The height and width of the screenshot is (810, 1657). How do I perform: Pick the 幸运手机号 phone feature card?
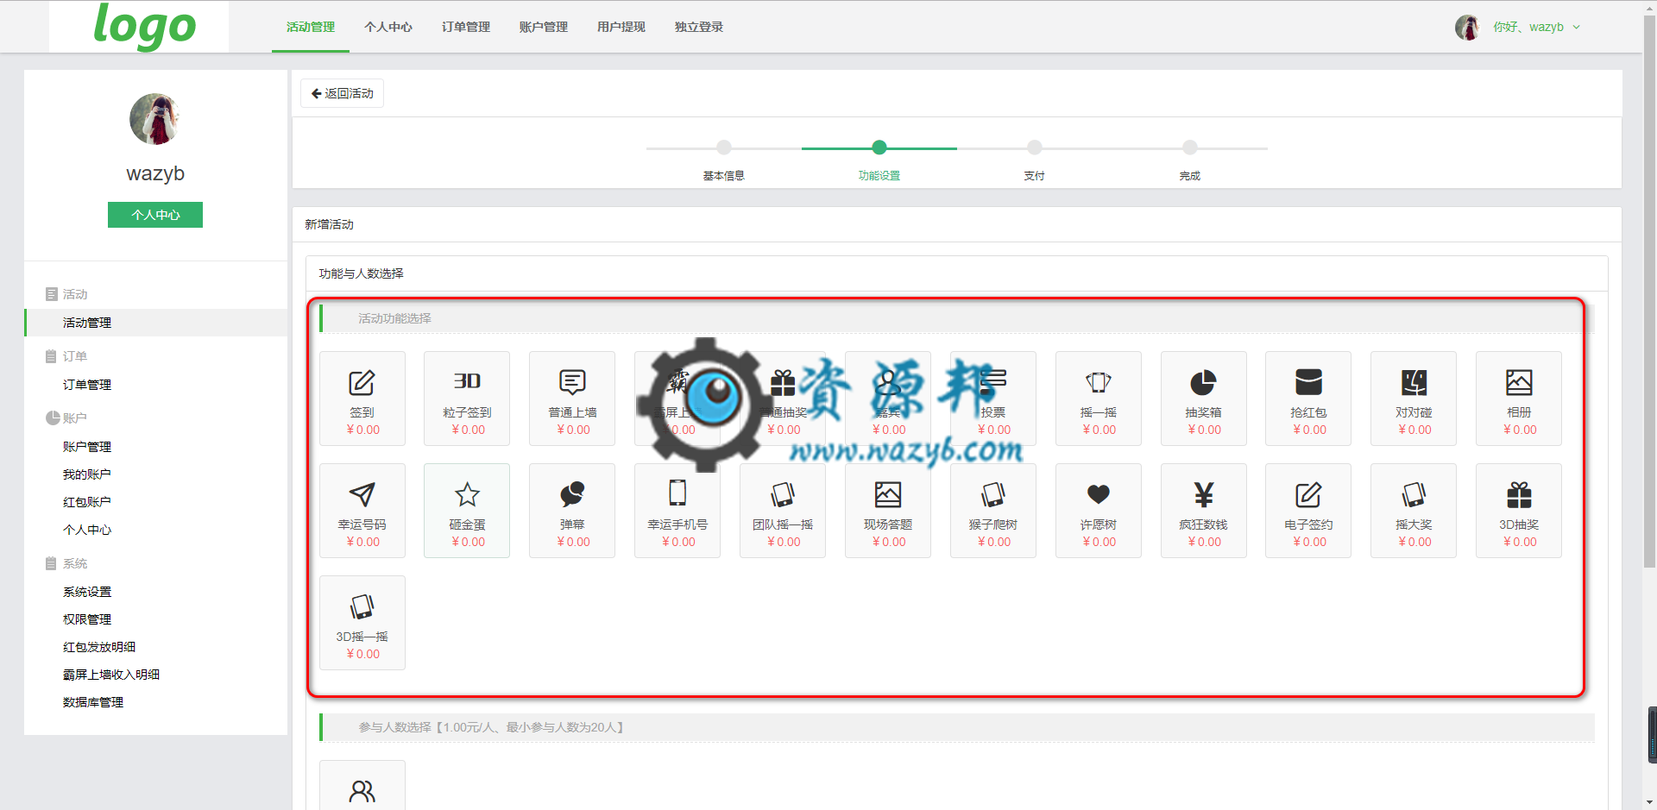[677, 511]
